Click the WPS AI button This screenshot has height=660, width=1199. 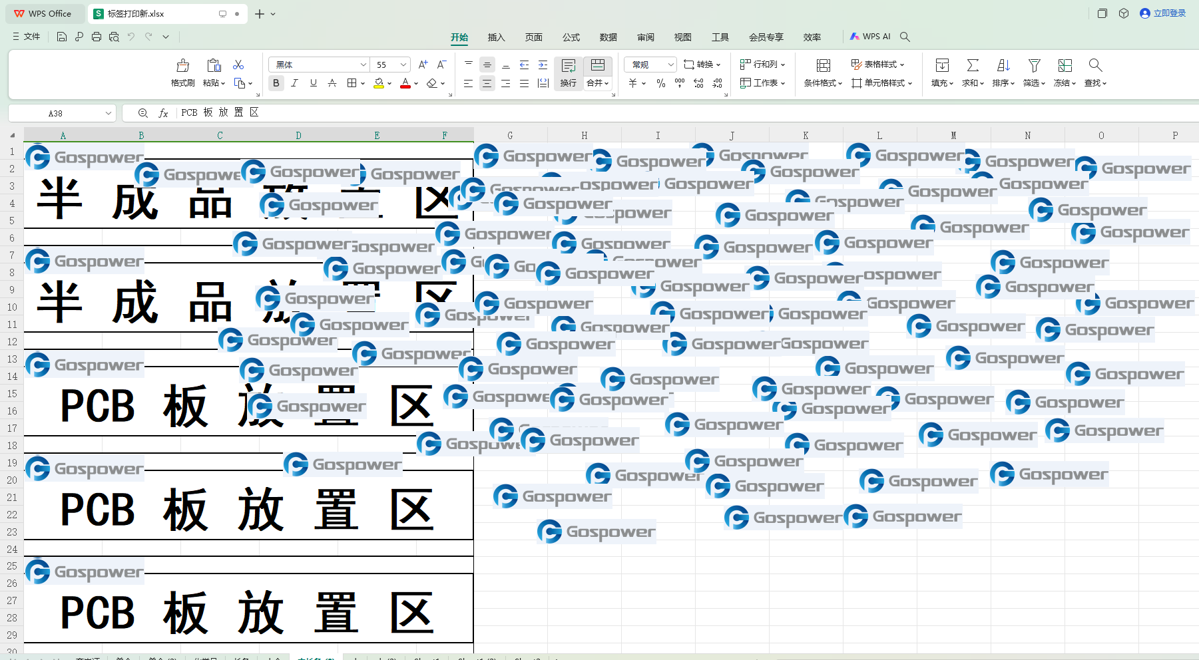point(870,37)
